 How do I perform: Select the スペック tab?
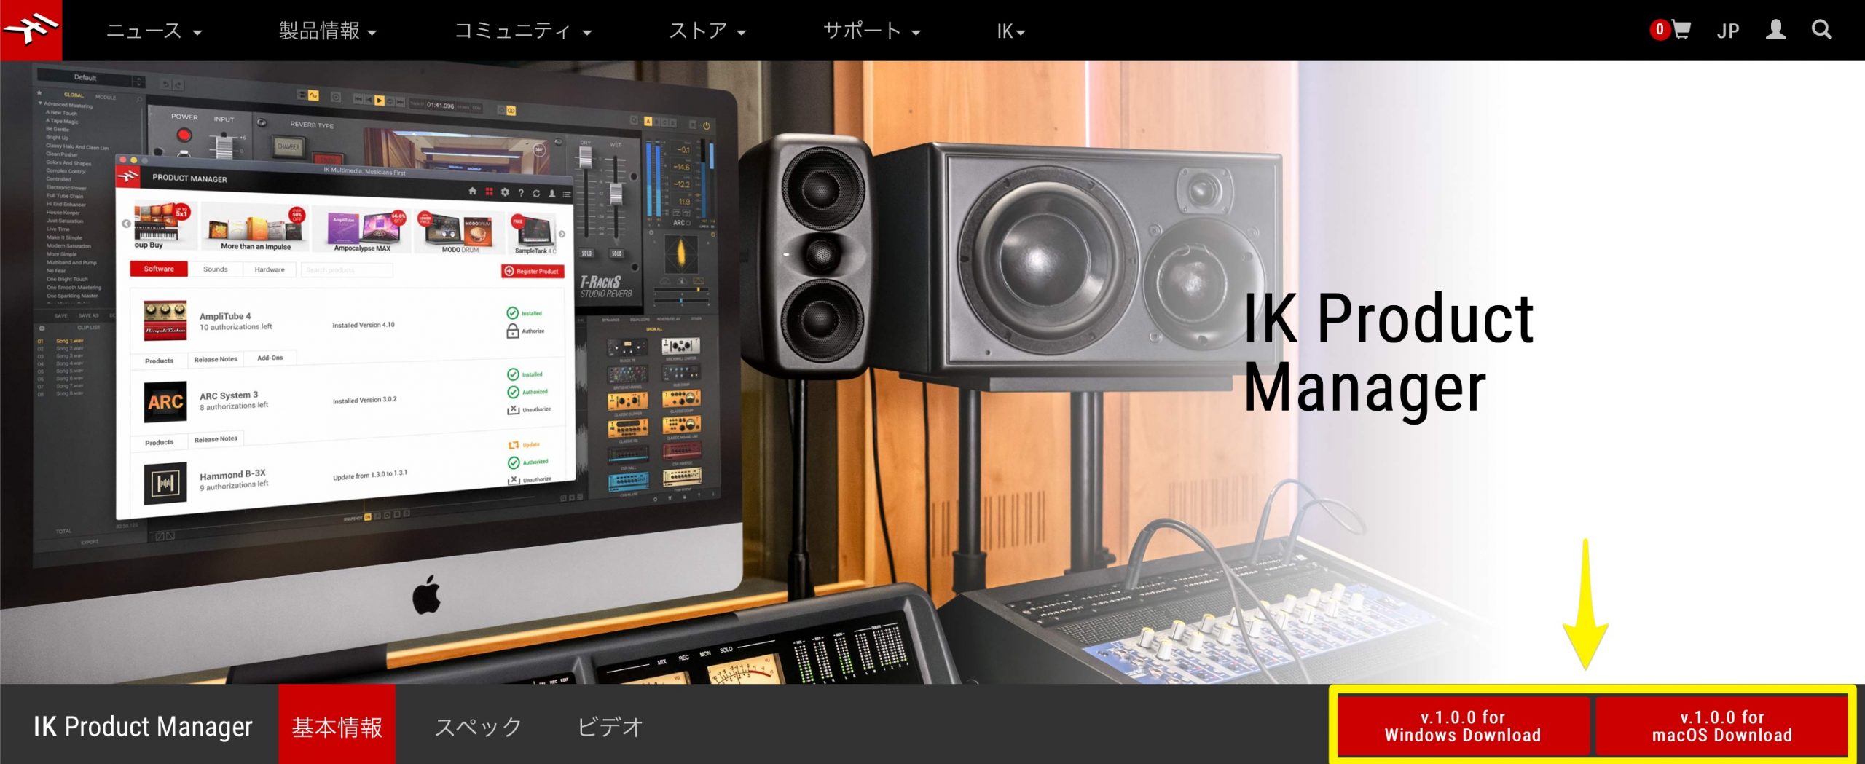point(478,726)
